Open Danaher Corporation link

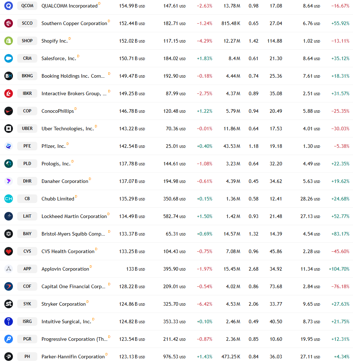(x=65, y=181)
